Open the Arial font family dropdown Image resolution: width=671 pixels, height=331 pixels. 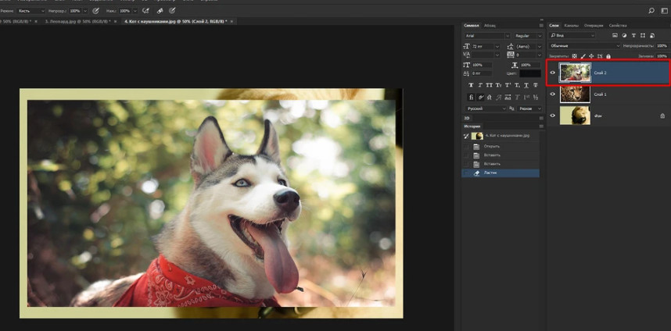point(486,36)
